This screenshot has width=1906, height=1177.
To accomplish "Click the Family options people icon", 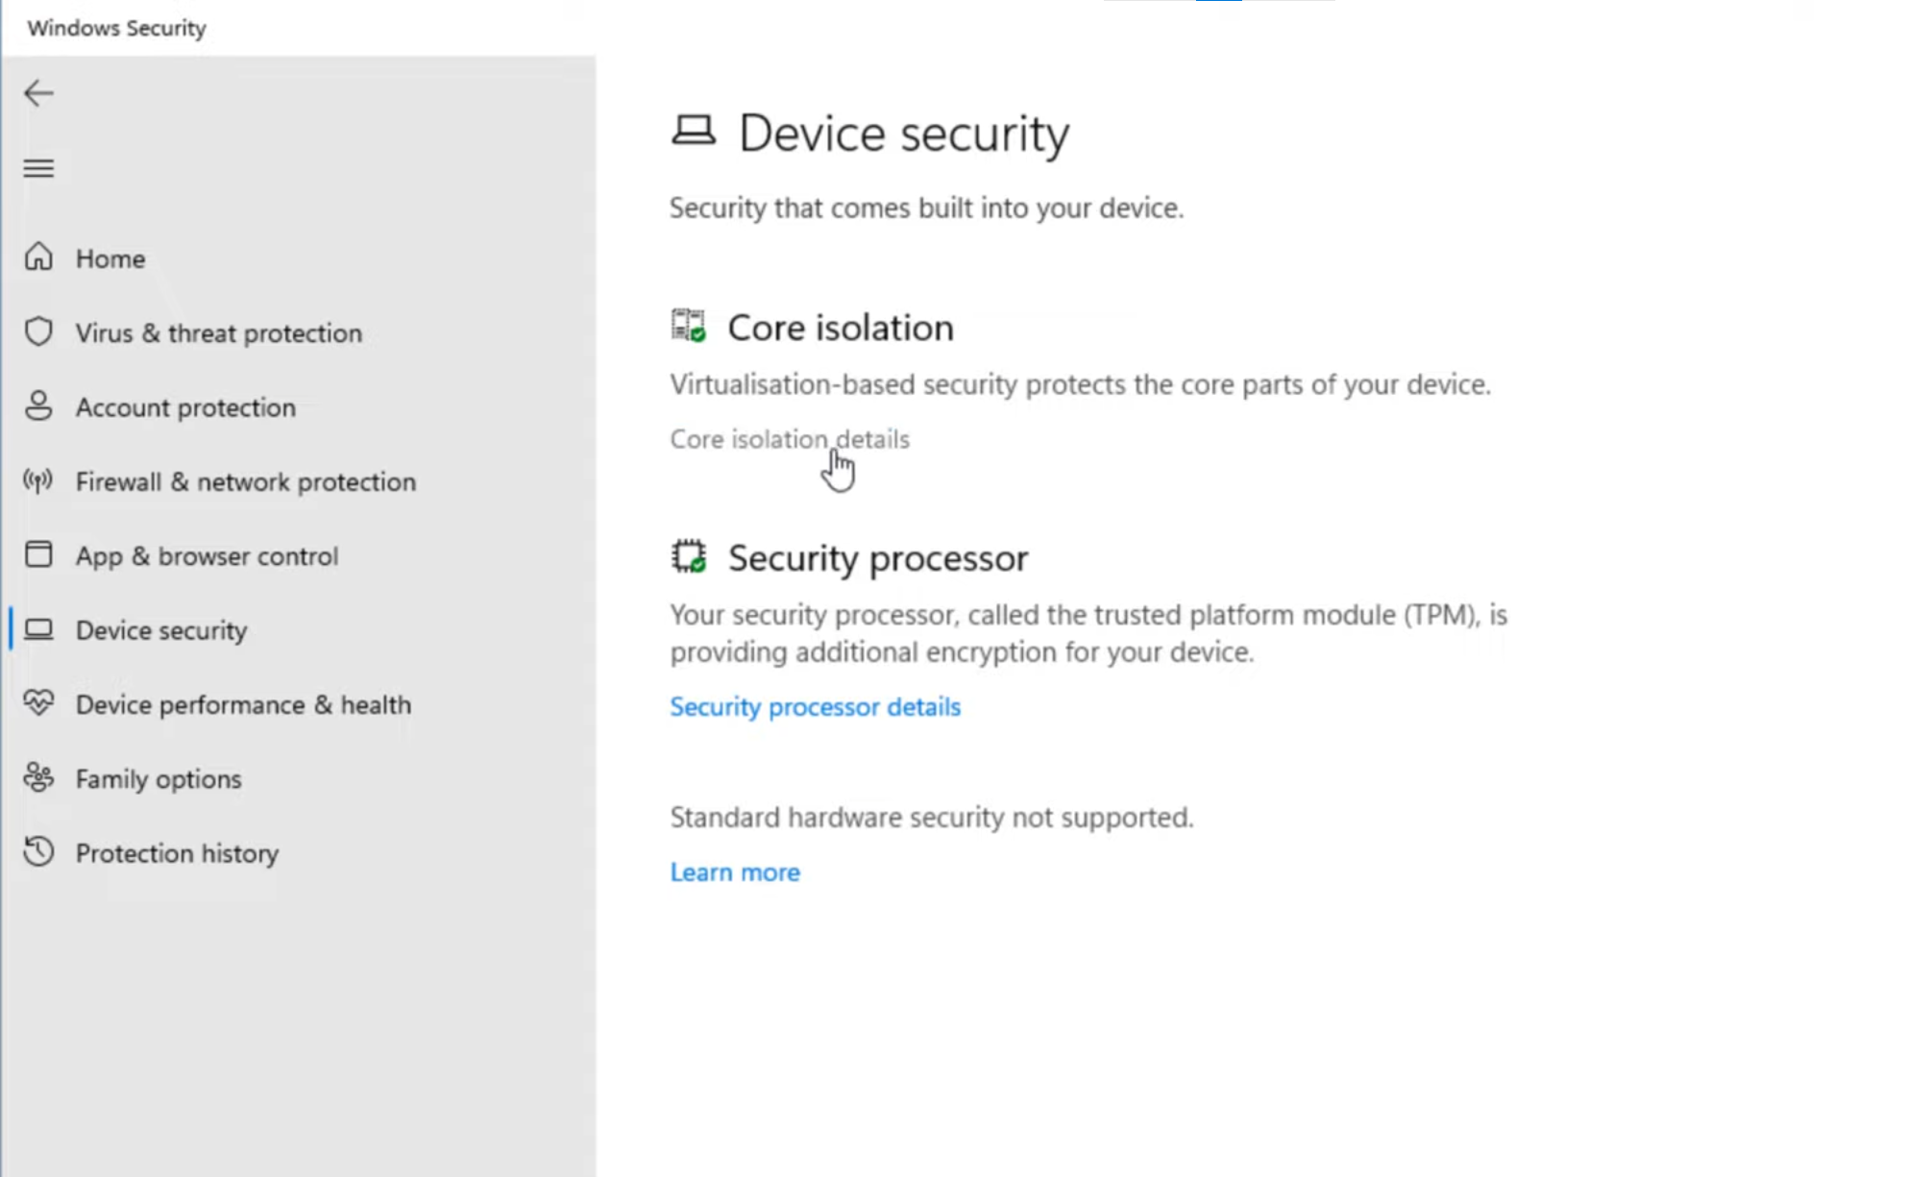I will 38,777.
